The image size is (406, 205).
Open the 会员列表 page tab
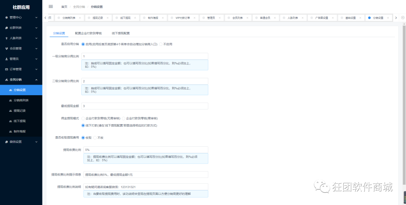238,18
